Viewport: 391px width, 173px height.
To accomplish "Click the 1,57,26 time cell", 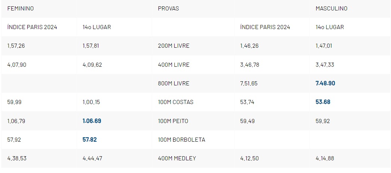I will [x=17, y=46].
